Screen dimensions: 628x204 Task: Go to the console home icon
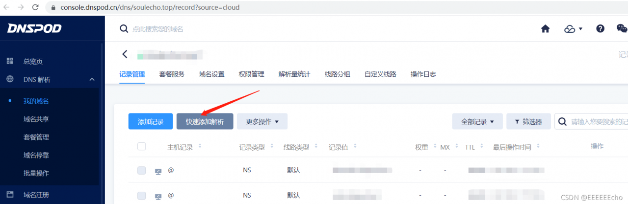point(545,29)
